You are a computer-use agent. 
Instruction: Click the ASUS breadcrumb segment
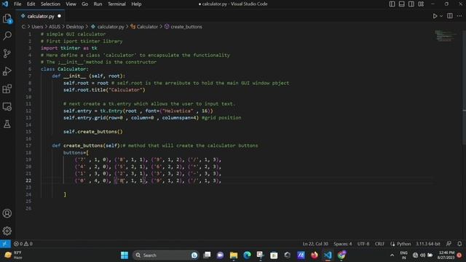(55, 27)
